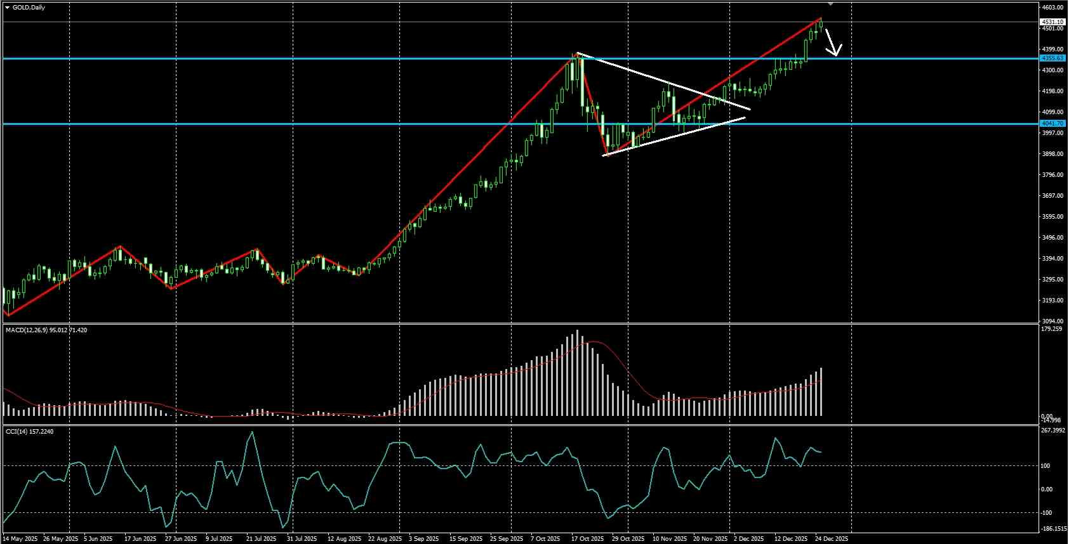Viewport: 1069px width, 544px height.
Task: Click the -186.1515 CCI scale value
Action: [1054, 528]
